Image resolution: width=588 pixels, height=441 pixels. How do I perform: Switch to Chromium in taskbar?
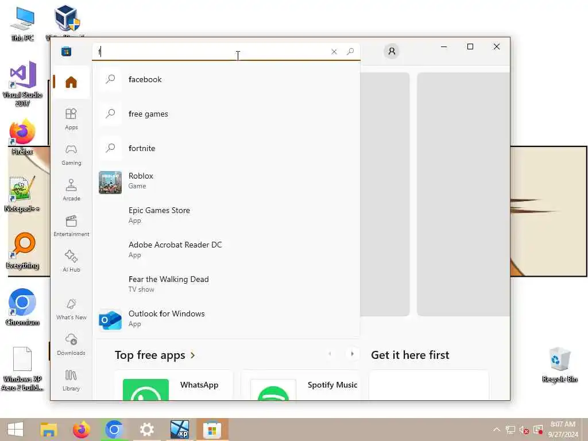click(114, 430)
